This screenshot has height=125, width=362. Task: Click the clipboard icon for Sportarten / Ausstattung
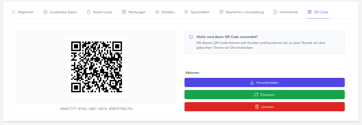pos(221,12)
